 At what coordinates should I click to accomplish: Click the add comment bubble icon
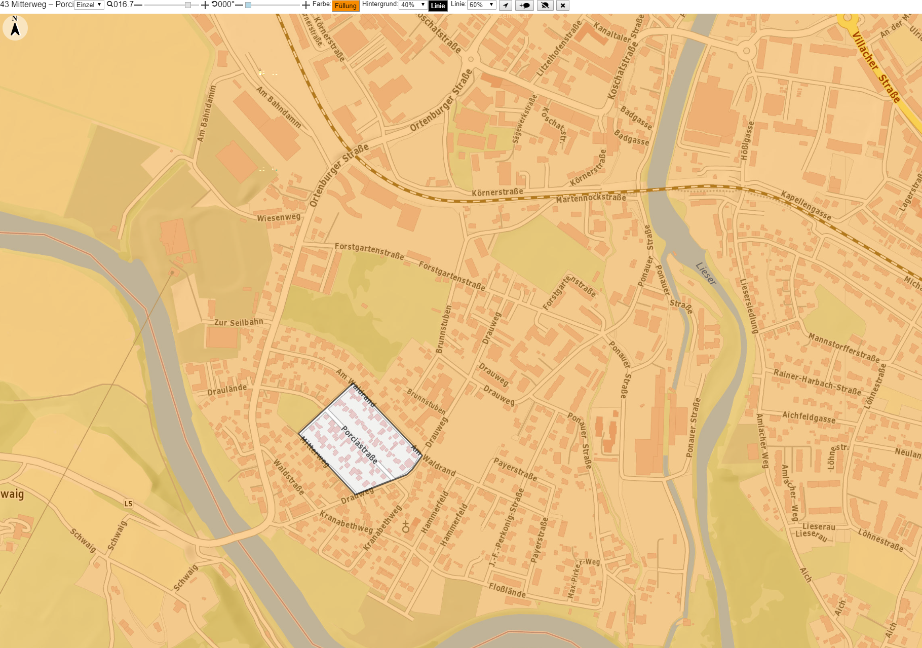coord(524,6)
